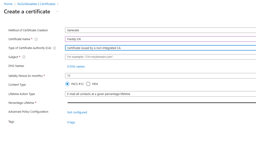
Task: Click info icon beside Subject label
Action: coord(24,57)
